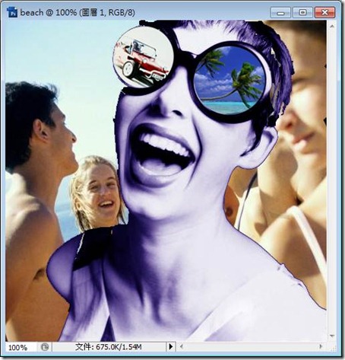Click the horizontal scrollbar right arrow
This screenshot has height=360, width=345.
(321, 346)
